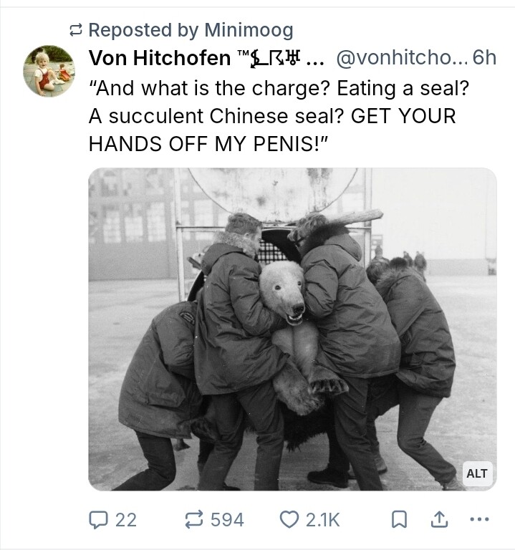Open the three-dot more options menu
This screenshot has width=515, height=550.
pos(479,518)
